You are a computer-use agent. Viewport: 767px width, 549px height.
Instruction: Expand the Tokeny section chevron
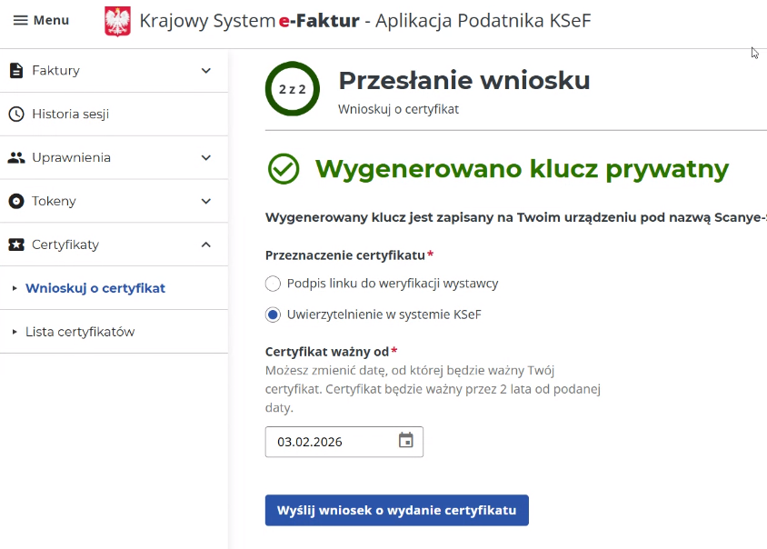(206, 202)
